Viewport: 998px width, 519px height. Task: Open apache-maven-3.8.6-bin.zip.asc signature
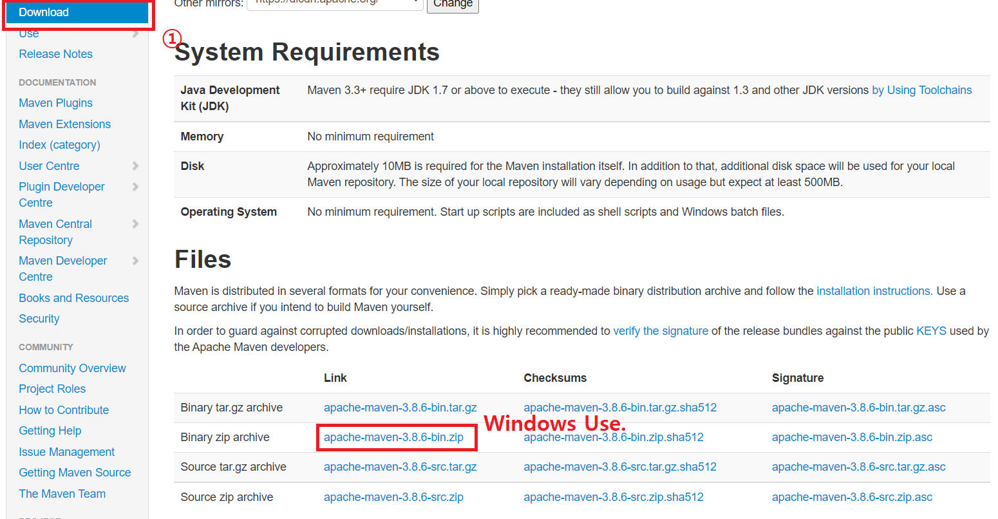(852, 437)
